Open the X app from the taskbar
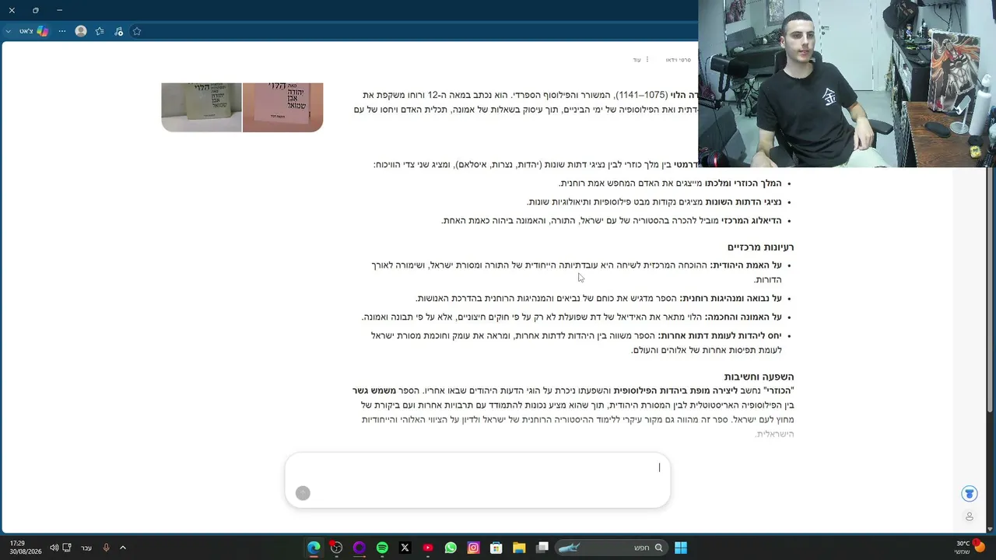The image size is (996, 560). point(405,548)
